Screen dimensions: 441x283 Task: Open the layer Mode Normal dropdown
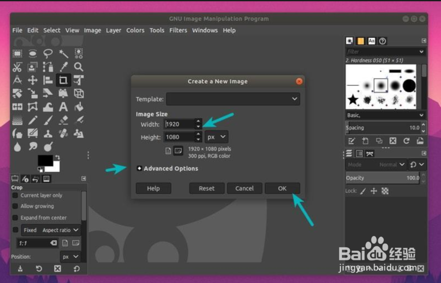point(376,164)
